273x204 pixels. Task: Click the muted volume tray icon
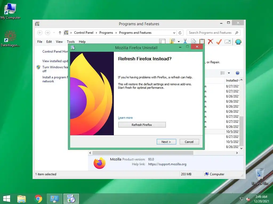[x=248, y=199]
